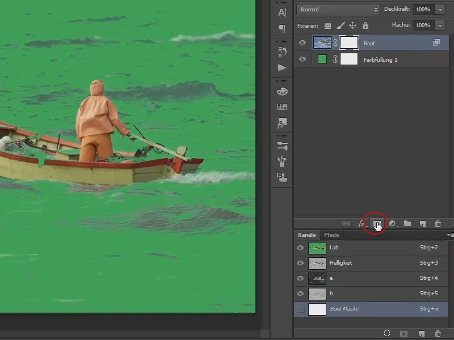
Task: Toggle lock transparent pixels
Action: tap(327, 25)
